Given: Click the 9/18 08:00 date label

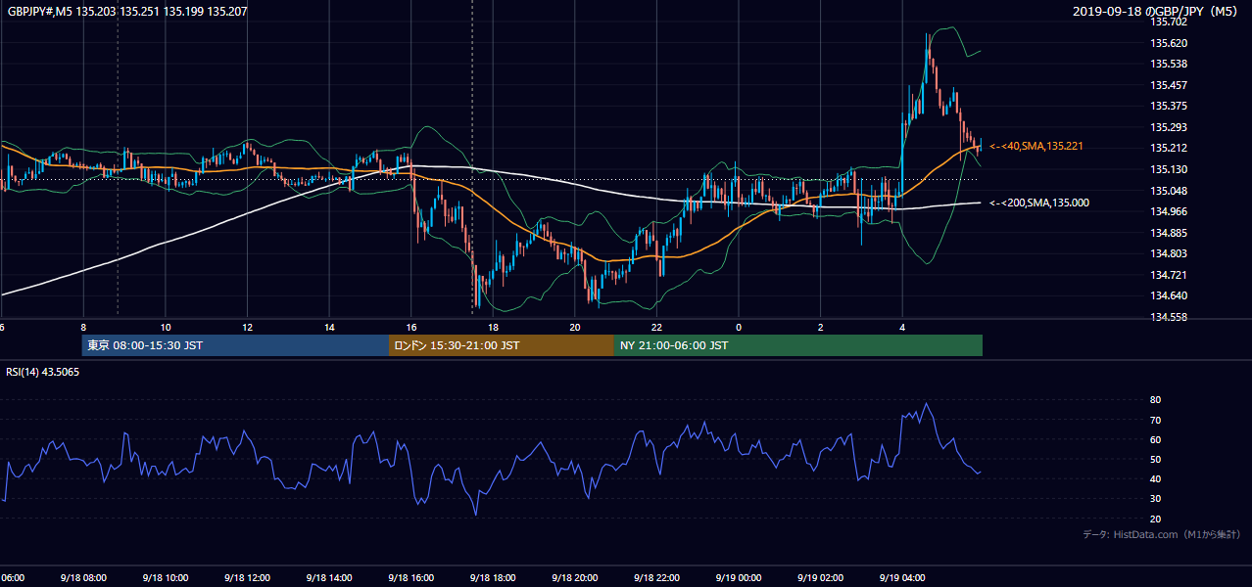Looking at the screenshot, I should [x=82, y=578].
